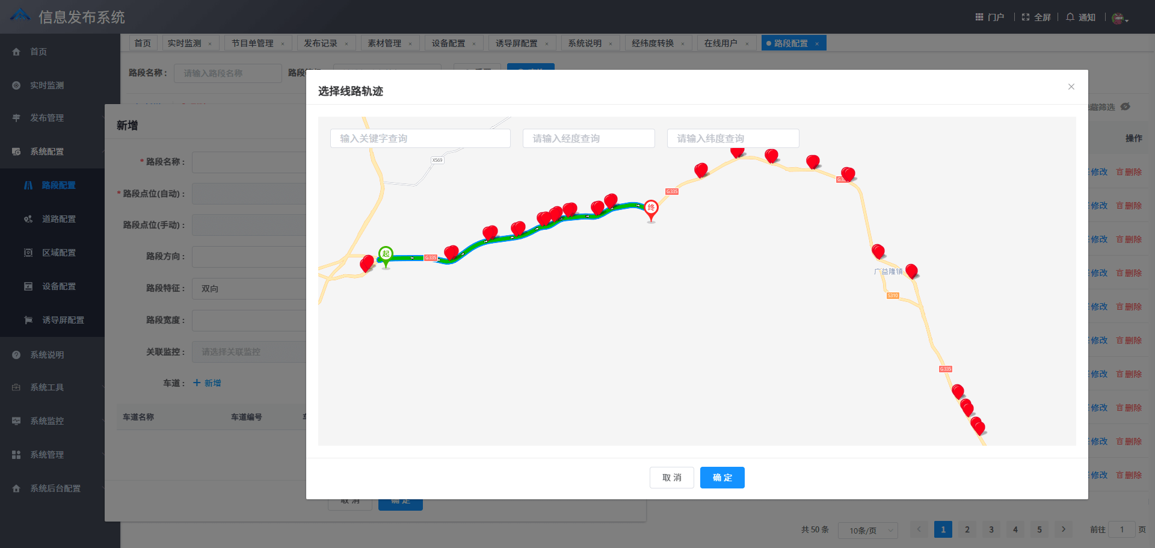Open the 10条/页 page size dropdown

point(868,530)
